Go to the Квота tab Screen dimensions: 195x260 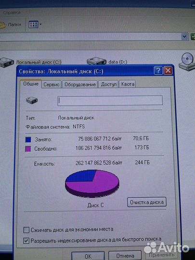coord(128,84)
